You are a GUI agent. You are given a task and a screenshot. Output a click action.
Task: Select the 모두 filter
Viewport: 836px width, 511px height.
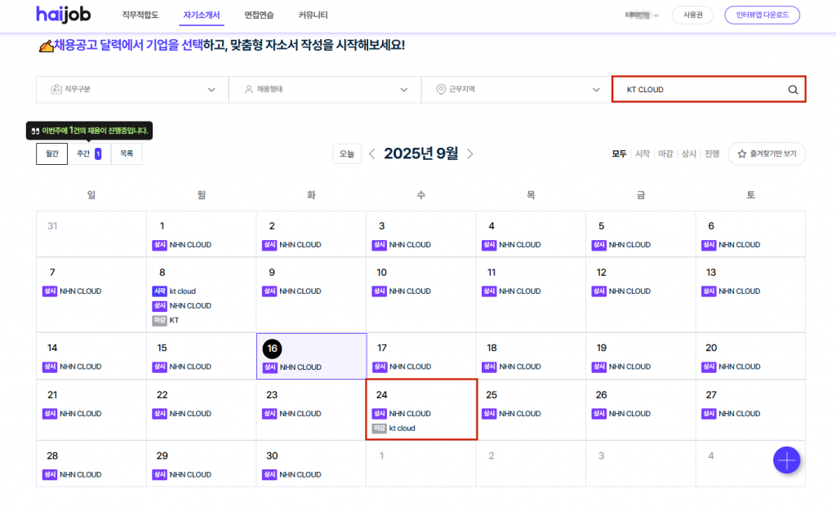pos(619,153)
